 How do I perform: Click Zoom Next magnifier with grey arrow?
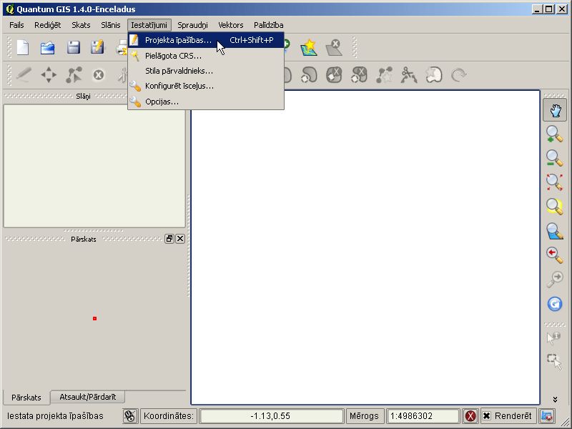pyautogui.click(x=555, y=279)
